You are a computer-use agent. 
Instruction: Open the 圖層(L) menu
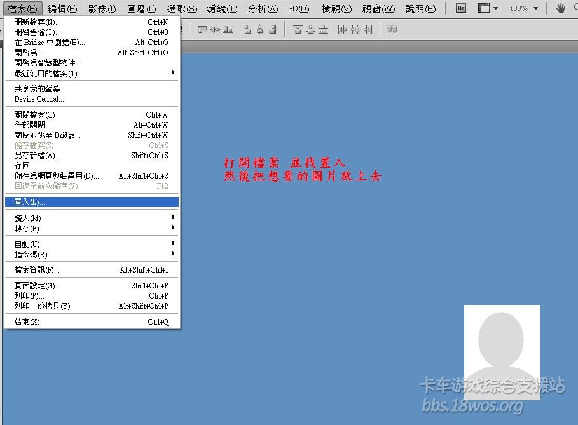point(142,8)
